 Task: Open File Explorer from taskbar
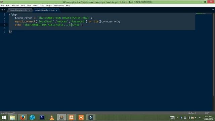(x=12, y=118)
